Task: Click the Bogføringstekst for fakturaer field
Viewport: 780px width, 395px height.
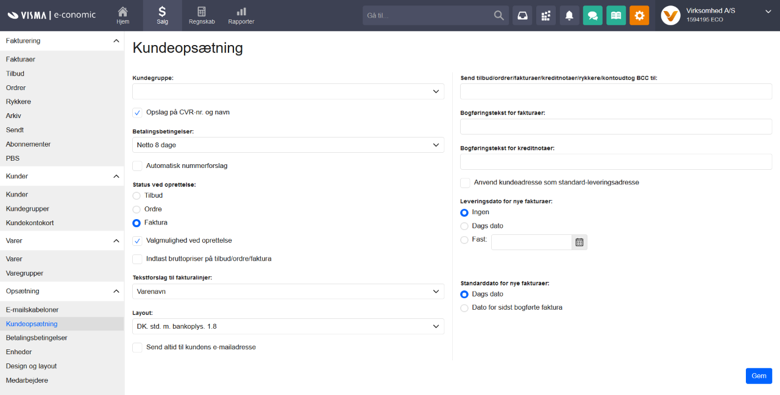Action: coord(615,127)
